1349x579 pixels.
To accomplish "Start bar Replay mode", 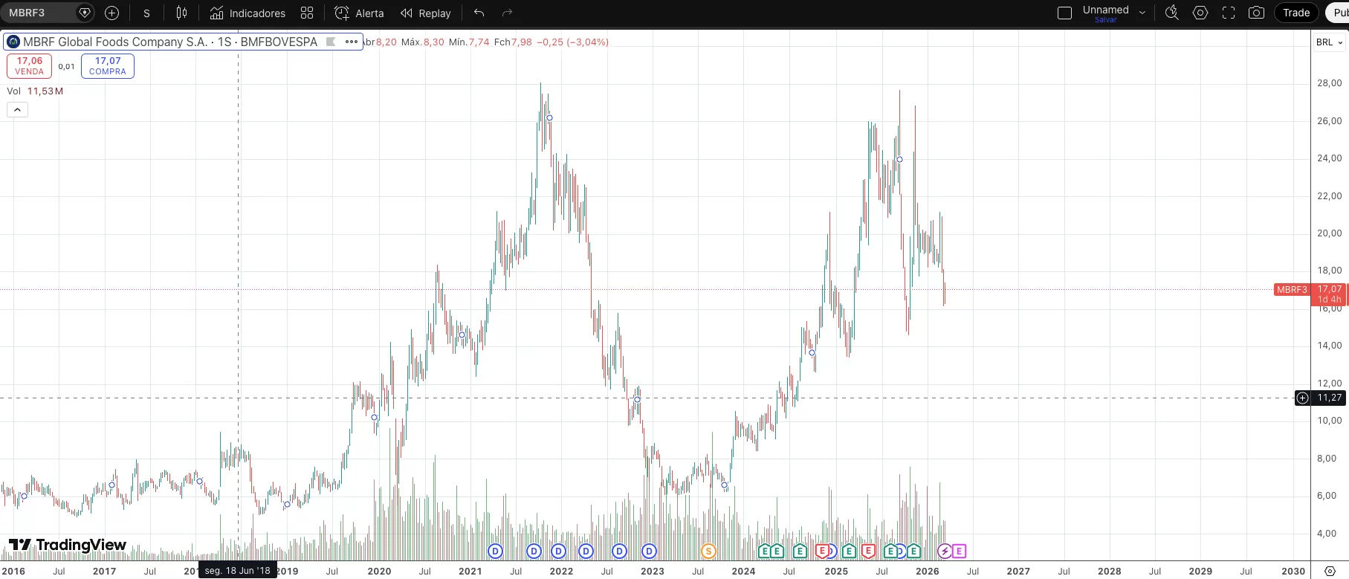I will pyautogui.click(x=426, y=13).
